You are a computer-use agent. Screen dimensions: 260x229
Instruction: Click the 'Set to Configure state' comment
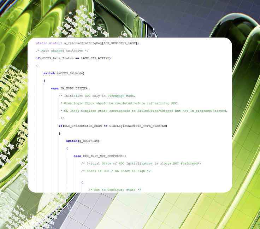pos(115,190)
